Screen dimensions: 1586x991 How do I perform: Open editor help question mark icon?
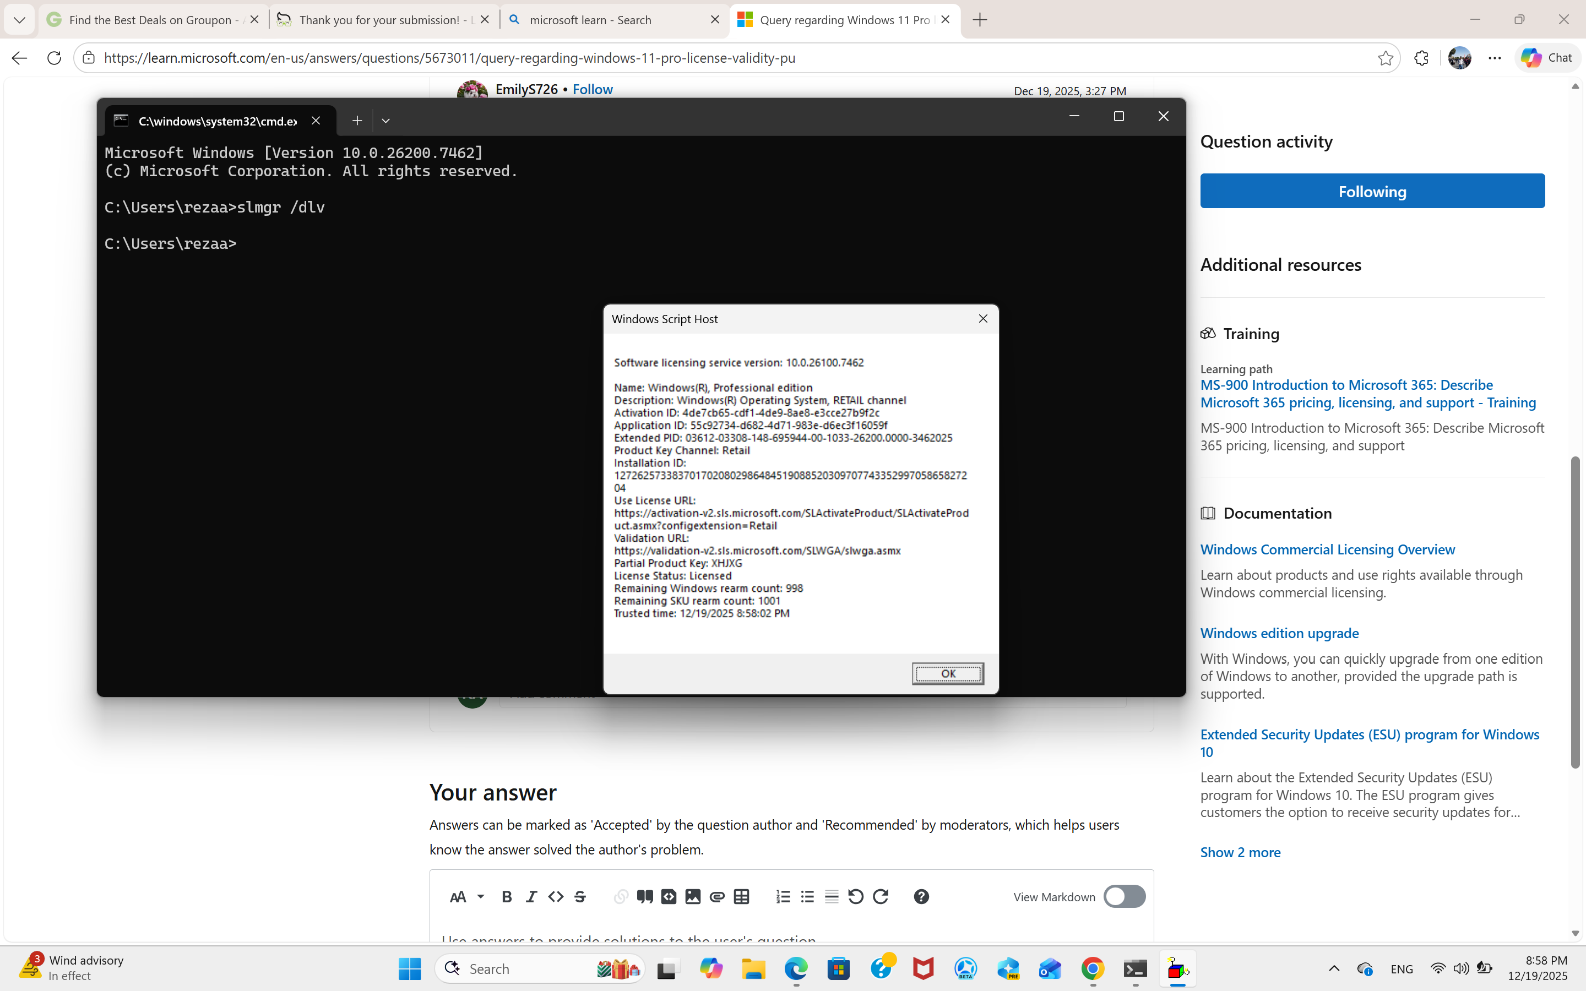(x=921, y=897)
